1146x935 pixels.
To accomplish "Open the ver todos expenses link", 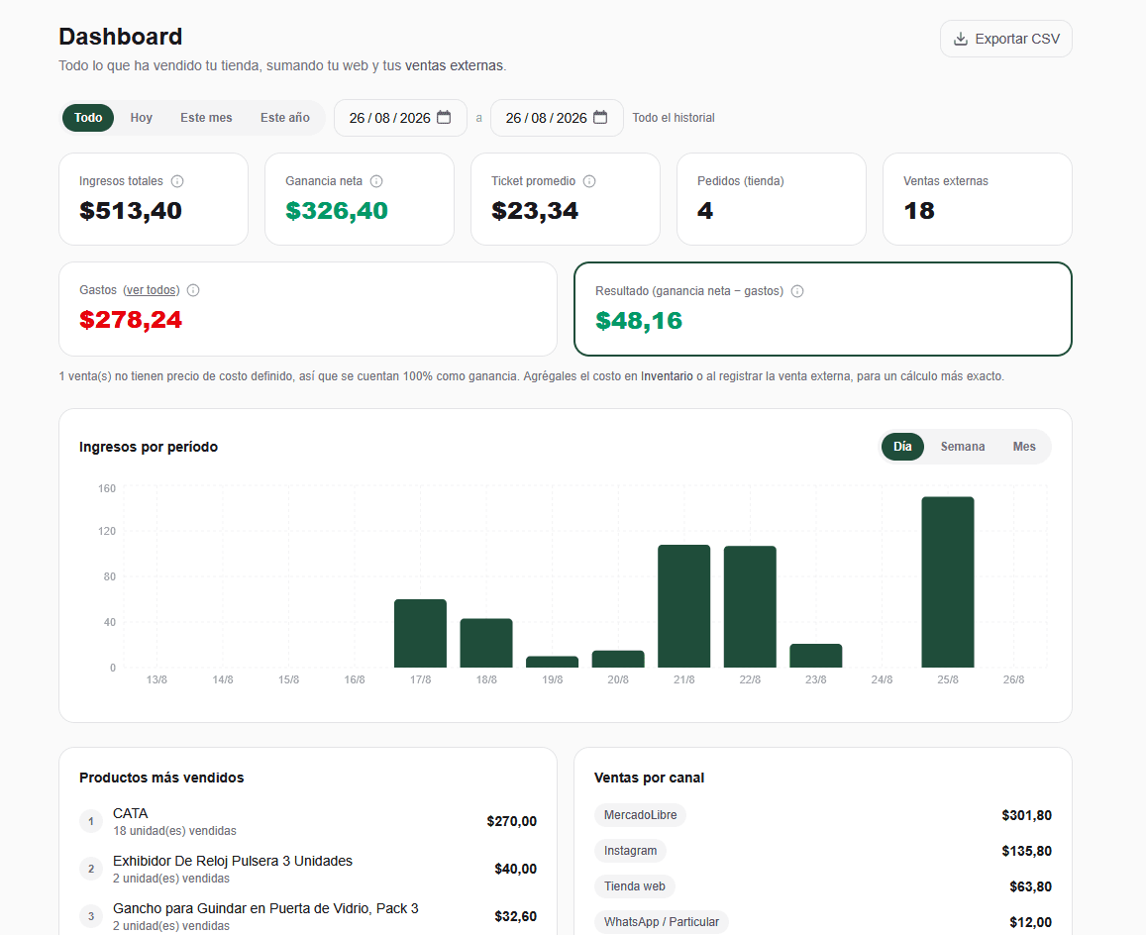I will 152,290.
